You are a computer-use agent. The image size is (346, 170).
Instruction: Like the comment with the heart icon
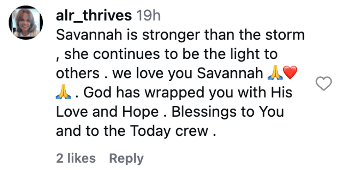323,83
